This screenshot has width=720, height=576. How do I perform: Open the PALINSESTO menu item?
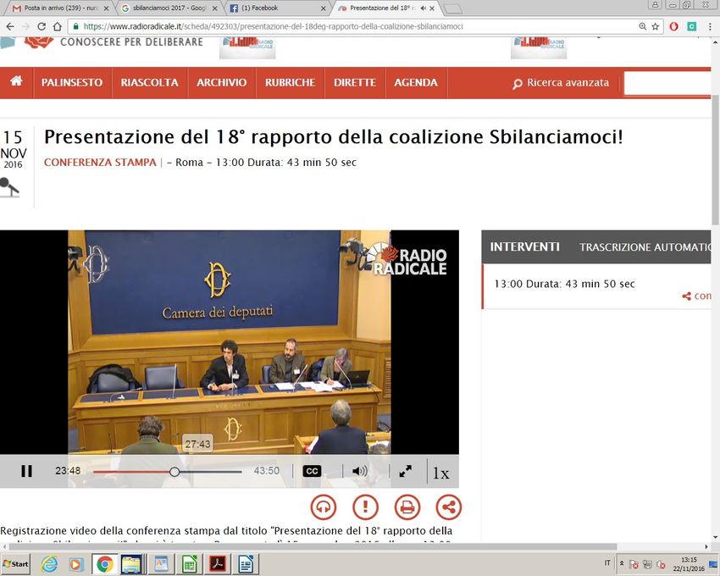tap(72, 83)
